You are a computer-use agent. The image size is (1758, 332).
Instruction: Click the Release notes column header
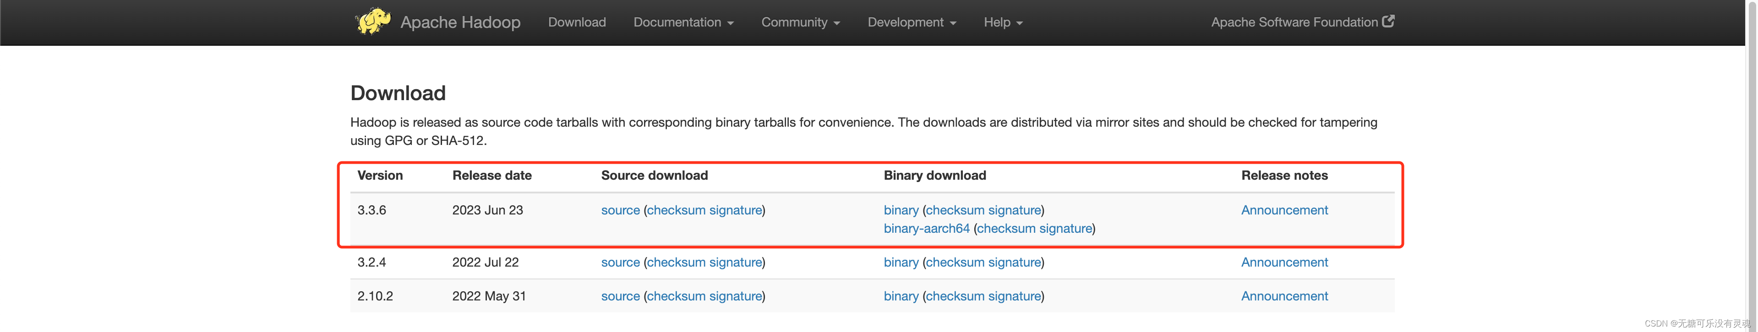1284,175
